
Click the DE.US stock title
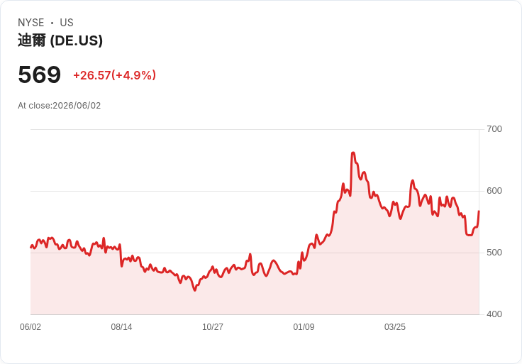pyautogui.click(x=60, y=40)
